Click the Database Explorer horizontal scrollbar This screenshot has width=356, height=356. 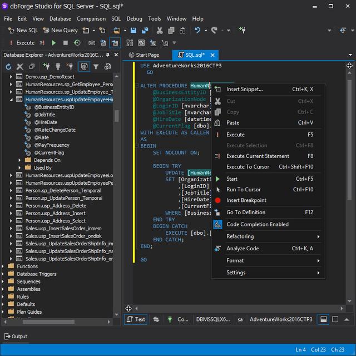(48, 322)
